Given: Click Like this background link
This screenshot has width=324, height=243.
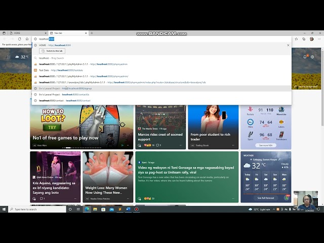Looking at the screenshot, I should (x=306, y=87).
